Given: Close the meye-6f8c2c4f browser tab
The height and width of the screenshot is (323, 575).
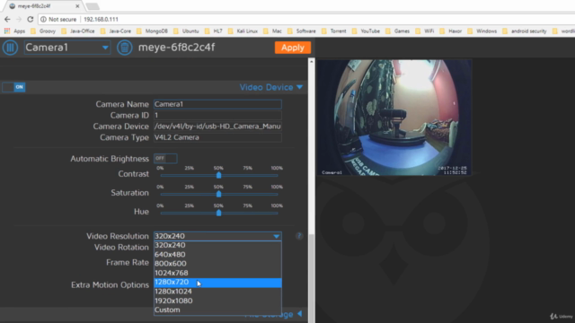Looking at the screenshot, I should coord(77,6).
